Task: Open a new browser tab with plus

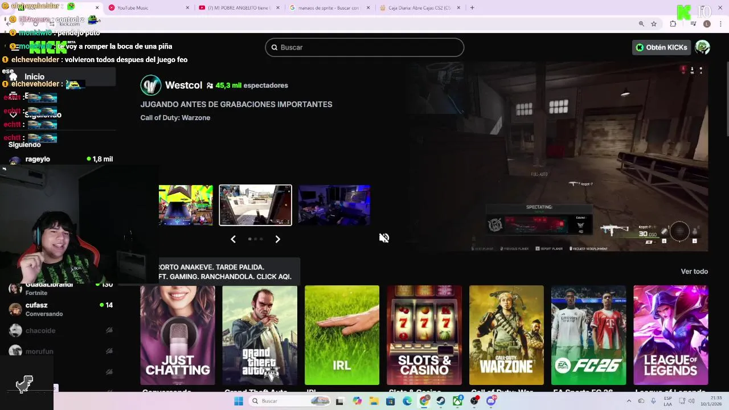Action: [472, 8]
